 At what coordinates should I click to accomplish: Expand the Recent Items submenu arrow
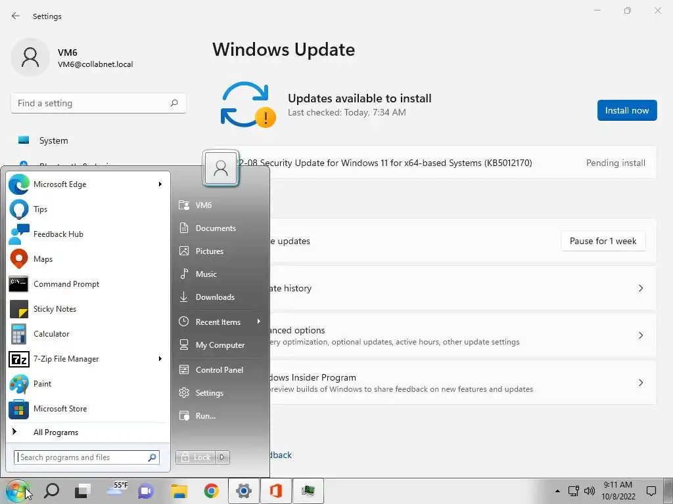coord(259,322)
